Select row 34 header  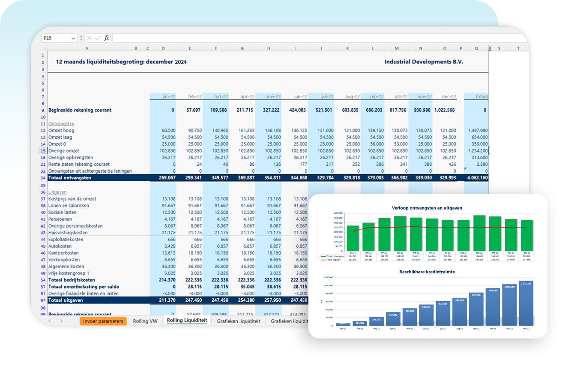point(43,177)
